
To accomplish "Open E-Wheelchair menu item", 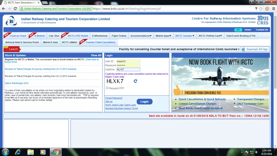I will point(100,36).
